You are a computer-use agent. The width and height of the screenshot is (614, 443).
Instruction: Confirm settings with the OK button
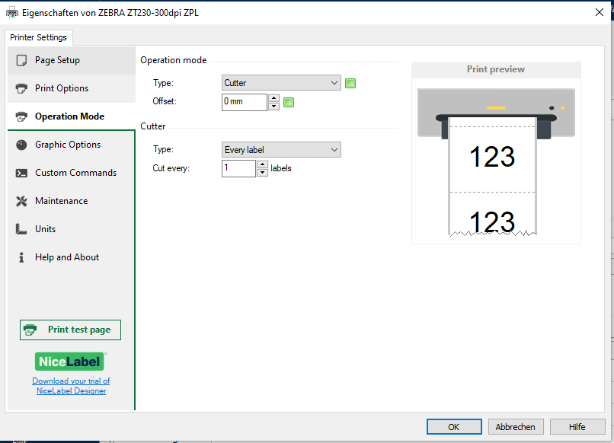click(x=454, y=426)
